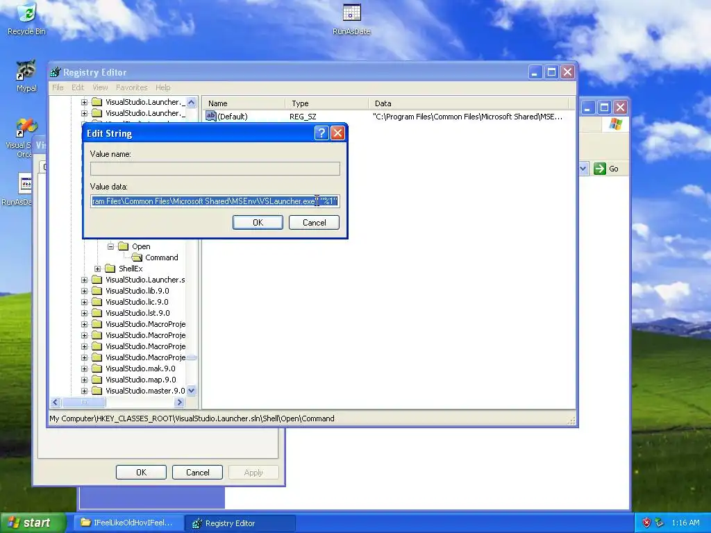Click OK in Edit String dialog
Viewport: 711px width, 533px height.
tap(258, 223)
